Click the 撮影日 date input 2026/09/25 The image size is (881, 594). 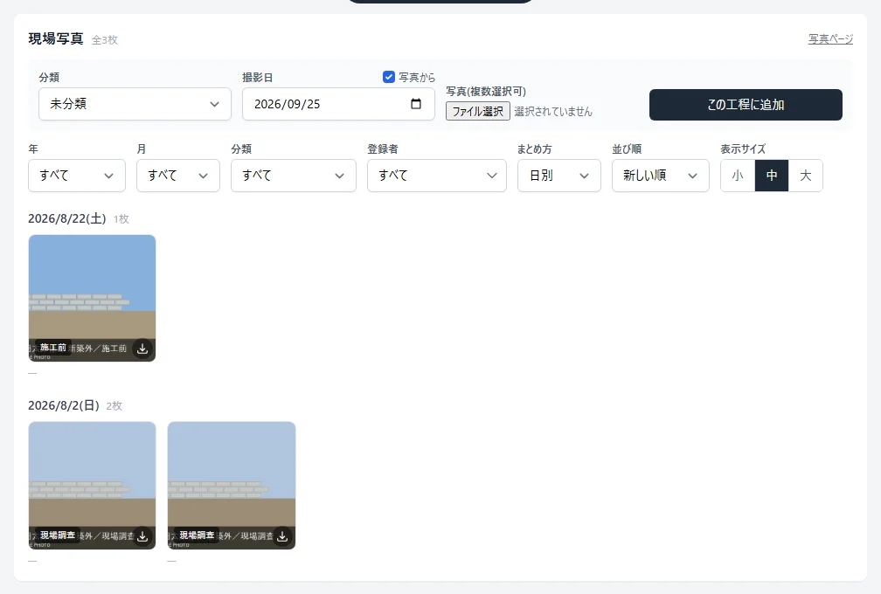(x=338, y=104)
